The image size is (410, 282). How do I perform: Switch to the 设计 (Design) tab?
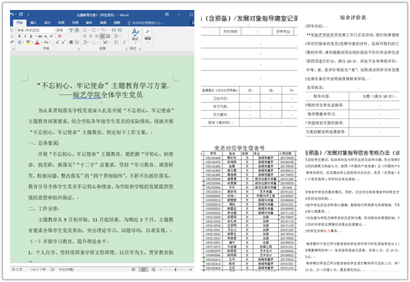point(47,23)
